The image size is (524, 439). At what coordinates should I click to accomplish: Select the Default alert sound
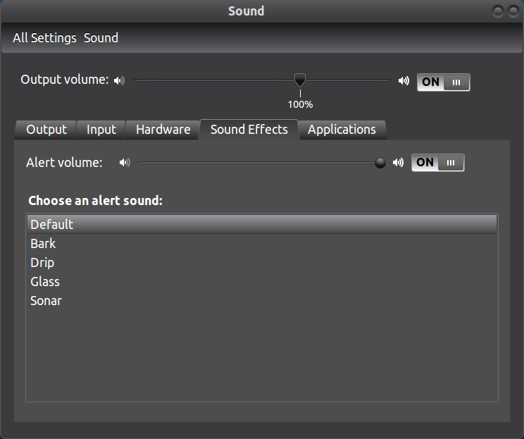point(262,224)
